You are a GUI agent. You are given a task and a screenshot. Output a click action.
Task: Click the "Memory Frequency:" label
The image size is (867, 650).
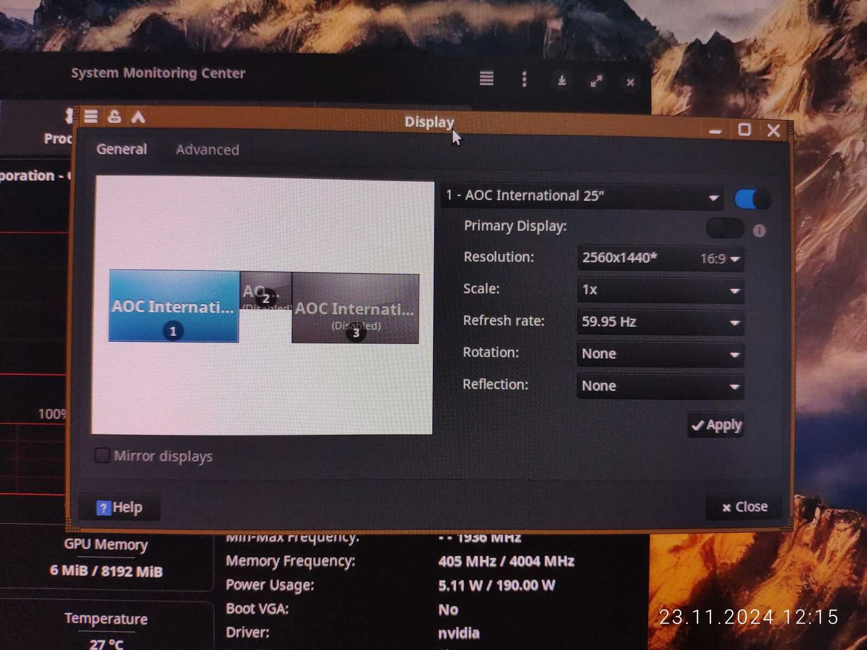point(290,561)
